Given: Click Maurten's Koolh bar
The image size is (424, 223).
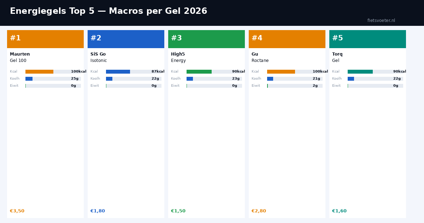Looking at the screenshot, I should 53,79.
